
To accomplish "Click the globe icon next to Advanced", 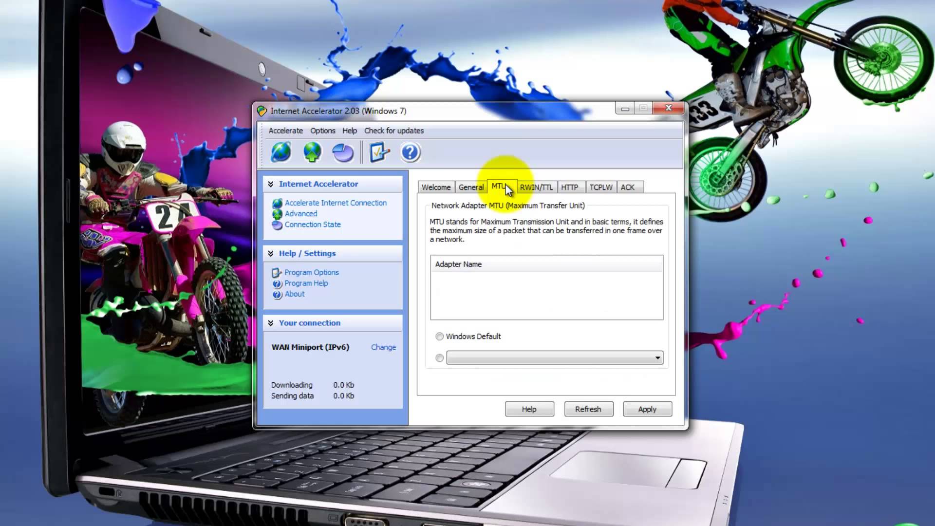I will (x=277, y=214).
